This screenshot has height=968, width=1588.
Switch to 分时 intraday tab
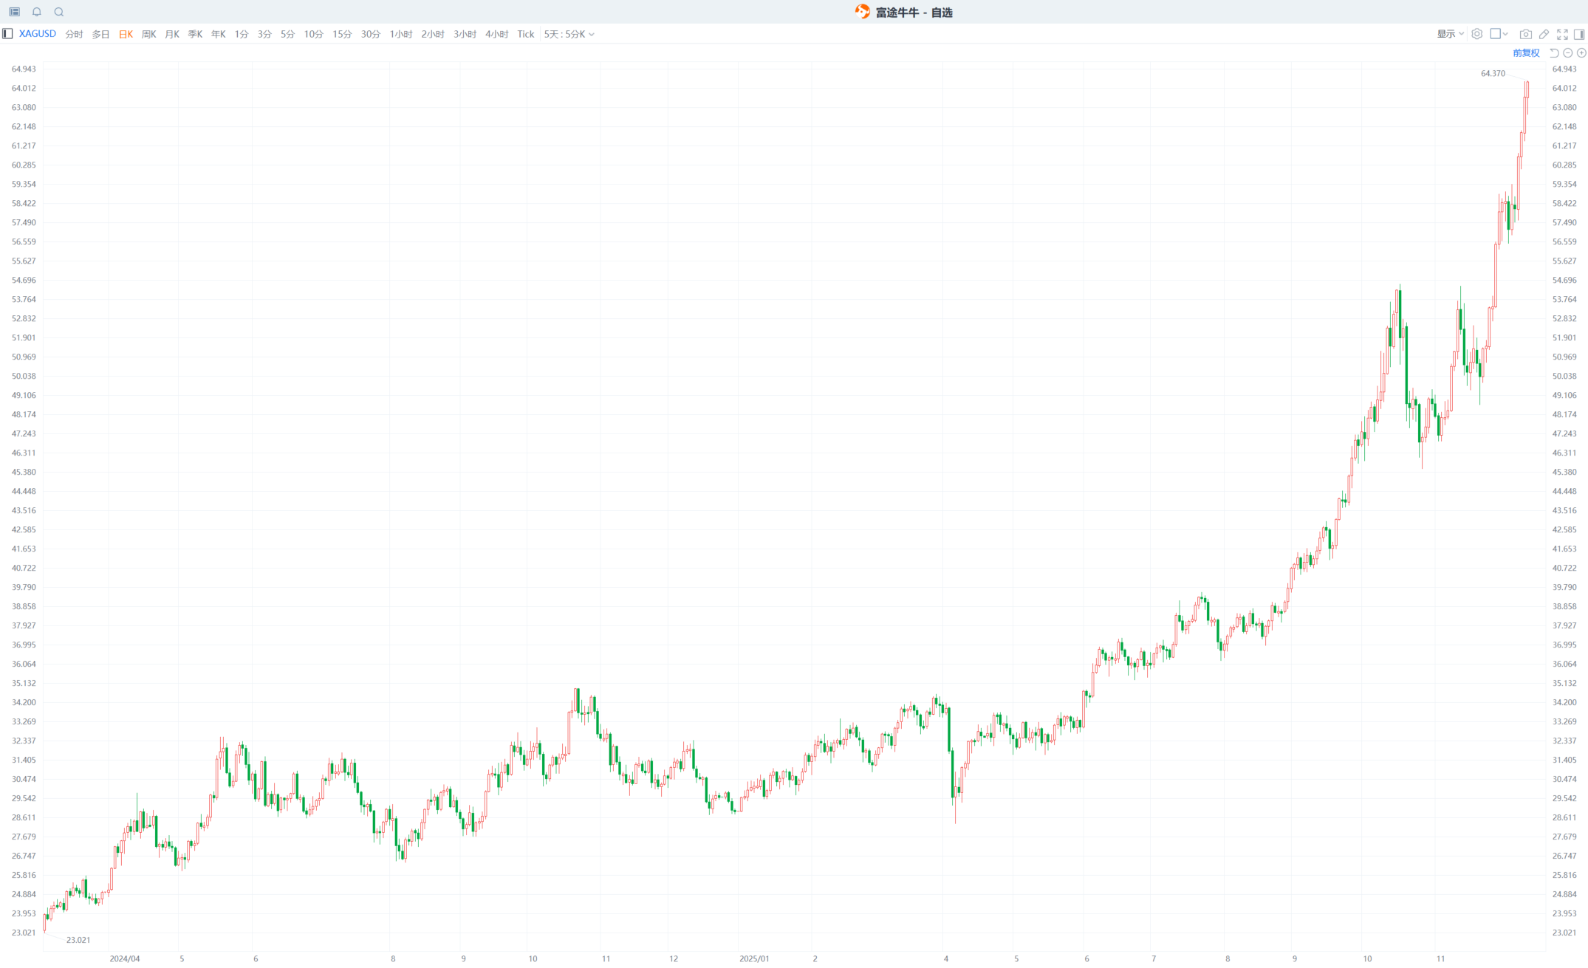coord(74,34)
